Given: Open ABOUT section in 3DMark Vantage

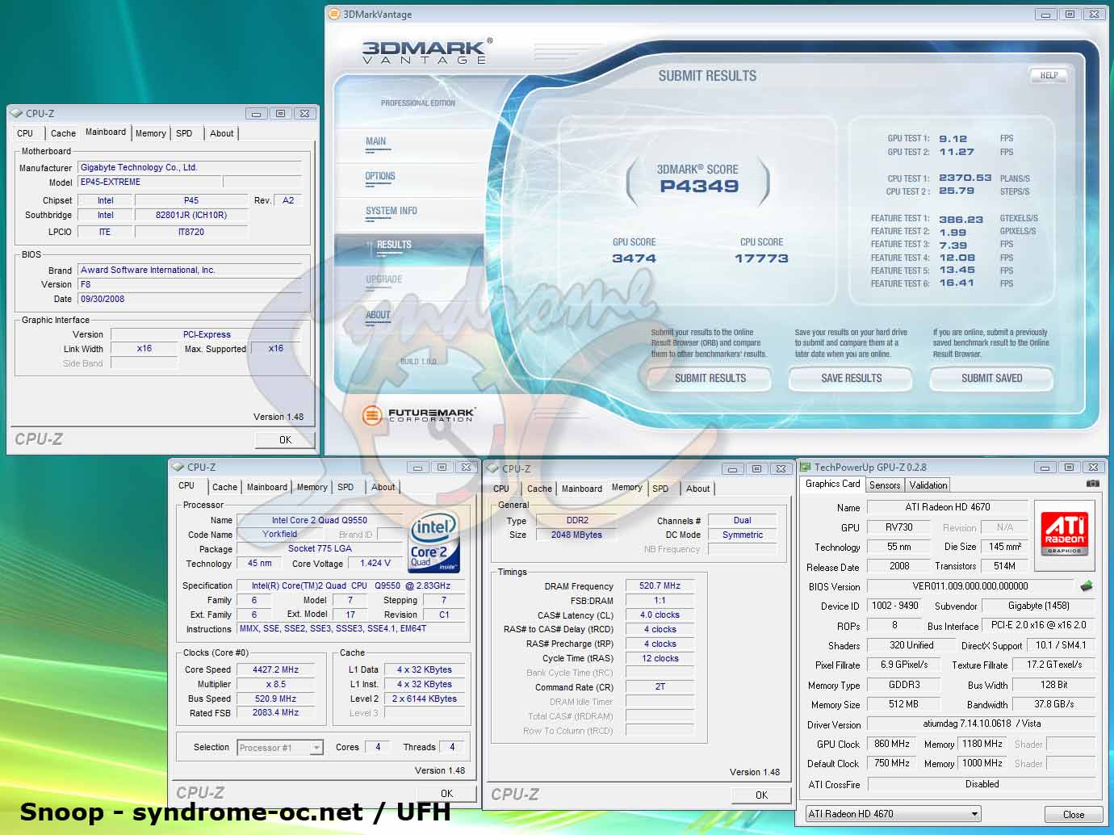Looking at the screenshot, I should tap(377, 316).
